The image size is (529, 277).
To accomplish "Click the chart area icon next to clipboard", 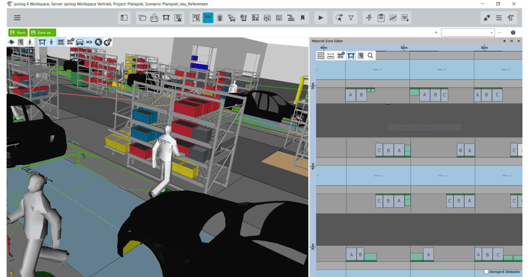I will click(393, 18).
